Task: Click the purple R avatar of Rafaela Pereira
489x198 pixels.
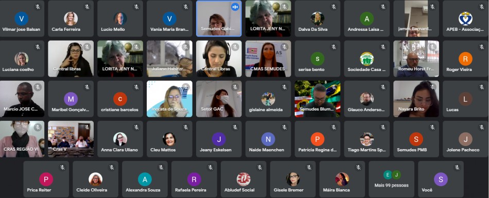Action: (194, 179)
